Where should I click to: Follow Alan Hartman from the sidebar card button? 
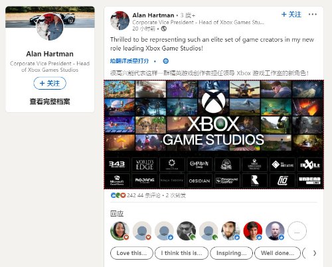[x=50, y=83]
